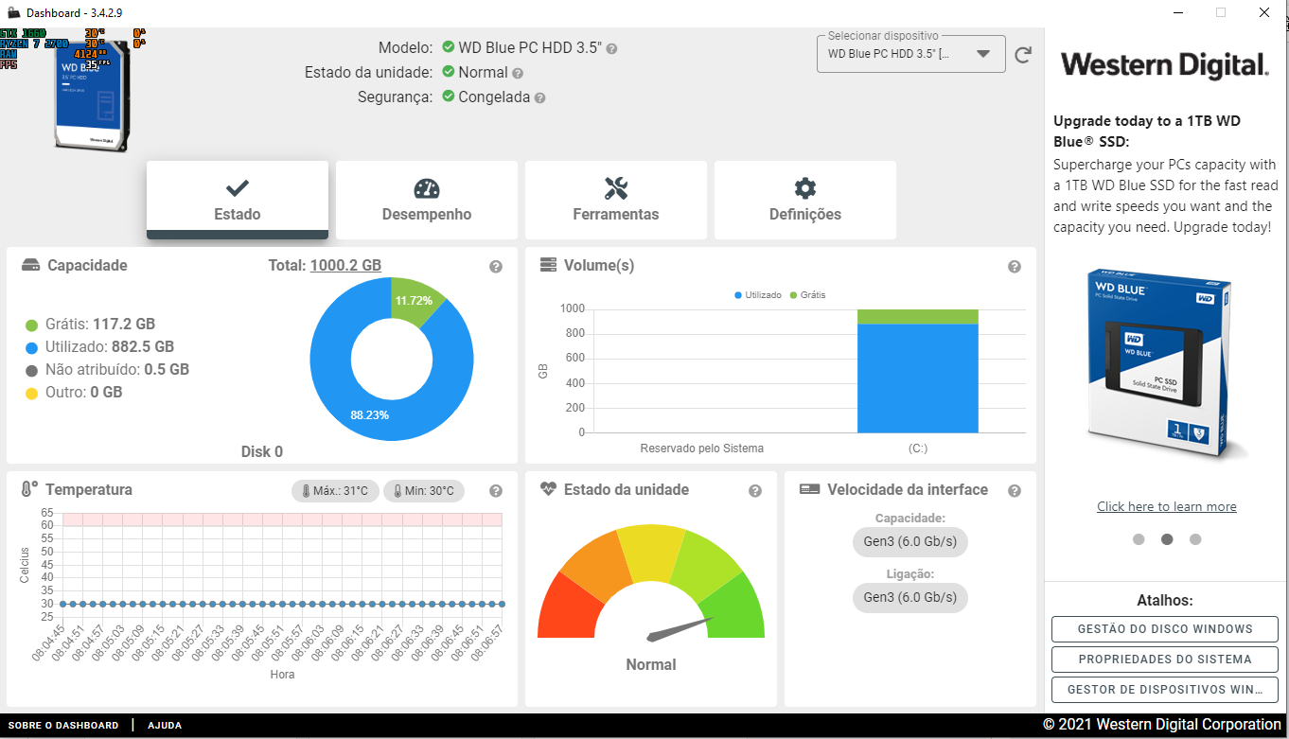The width and height of the screenshot is (1289, 739).
Task: Toggle the Utilizado legend in Volume chart
Action: point(758,295)
